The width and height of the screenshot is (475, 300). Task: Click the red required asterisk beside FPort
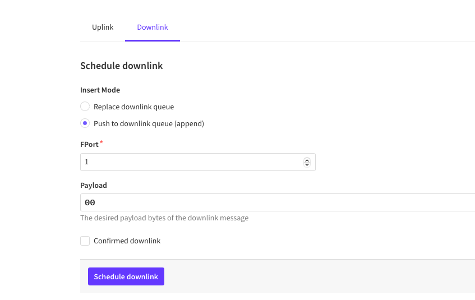click(x=102, y=143)
